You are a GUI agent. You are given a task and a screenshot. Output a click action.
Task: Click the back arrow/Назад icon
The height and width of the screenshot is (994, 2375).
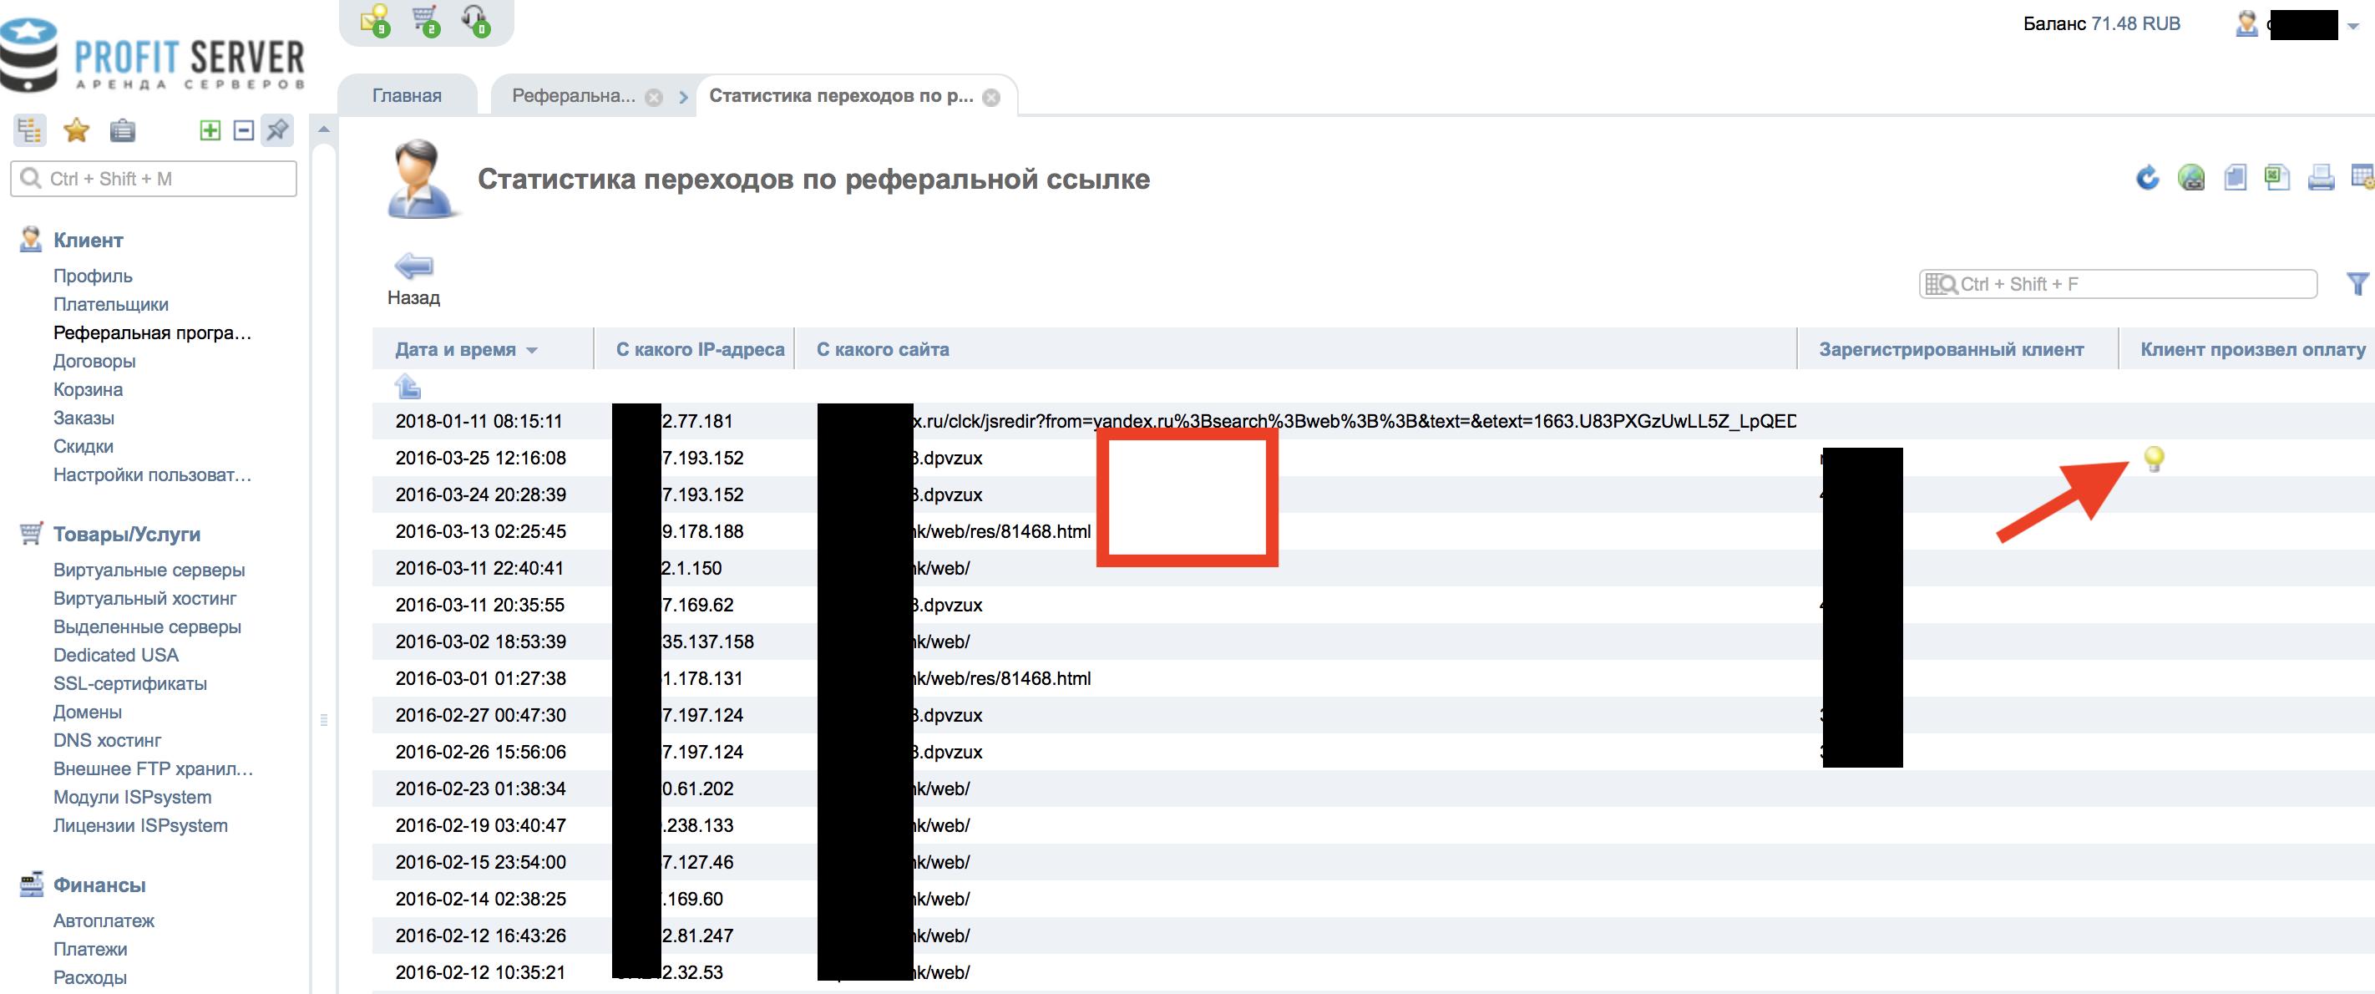point(406,266)
